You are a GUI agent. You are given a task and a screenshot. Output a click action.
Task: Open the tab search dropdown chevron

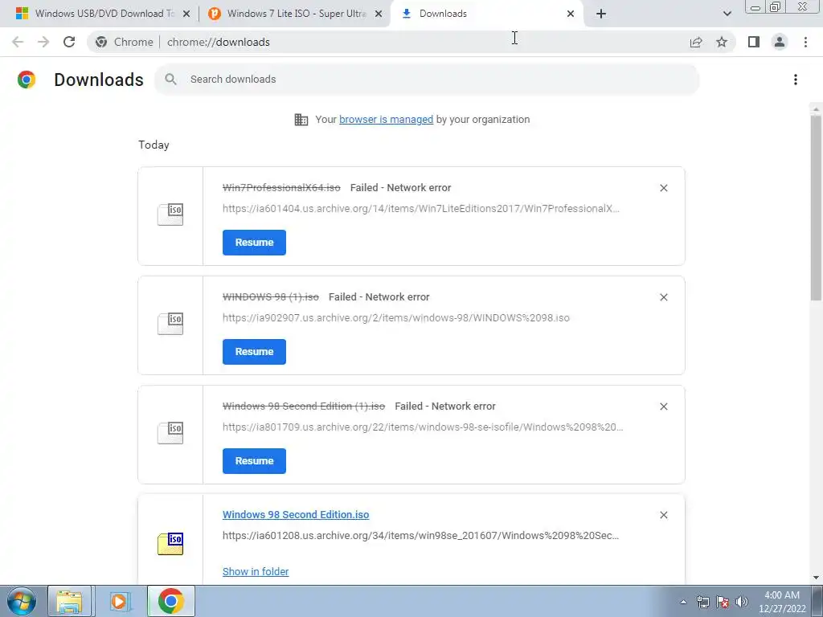(727, 14)
